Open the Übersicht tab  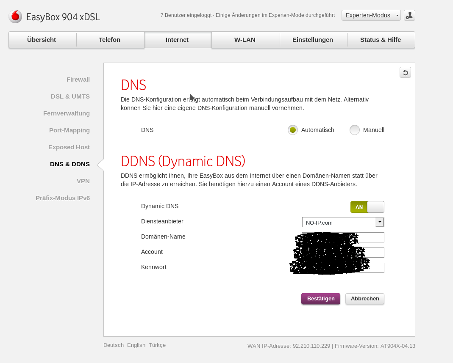(x=42, y=40)
